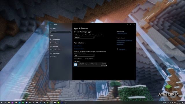The width and height of the screenshot is (185, 104).
Task: Show hidden system tray icons
Action: [163, 103]
